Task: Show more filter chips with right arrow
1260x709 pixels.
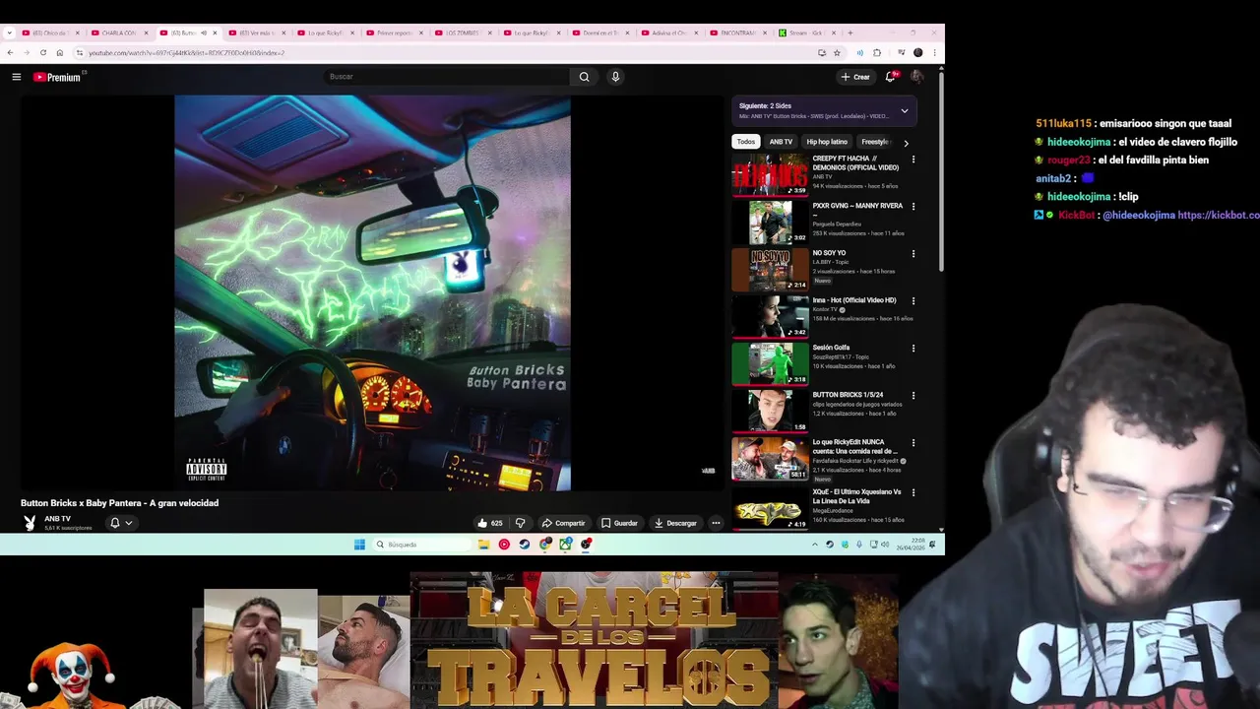Action: pyautogui.click(x=907, y=143)
